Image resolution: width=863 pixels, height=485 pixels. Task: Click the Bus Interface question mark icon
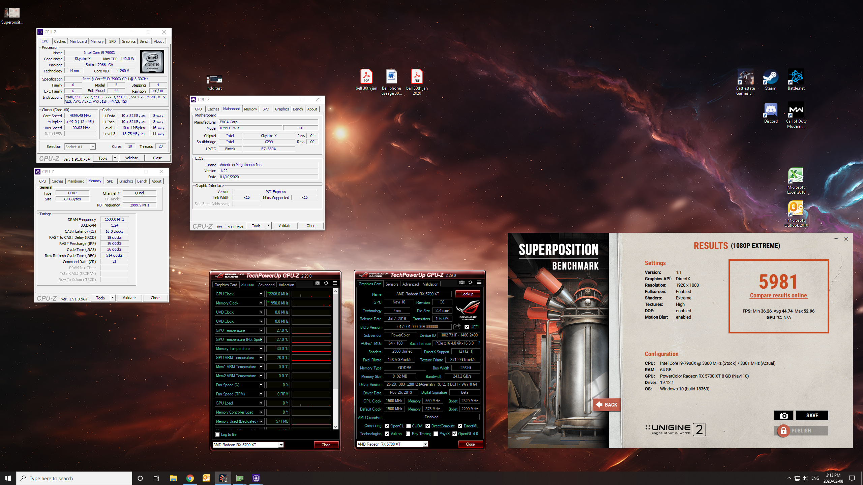point(479,343)
